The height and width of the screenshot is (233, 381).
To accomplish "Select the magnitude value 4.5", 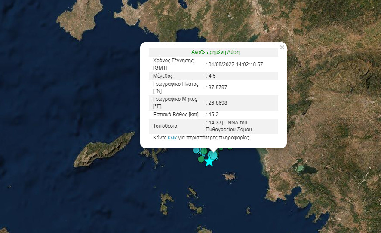I will point(212,76).
